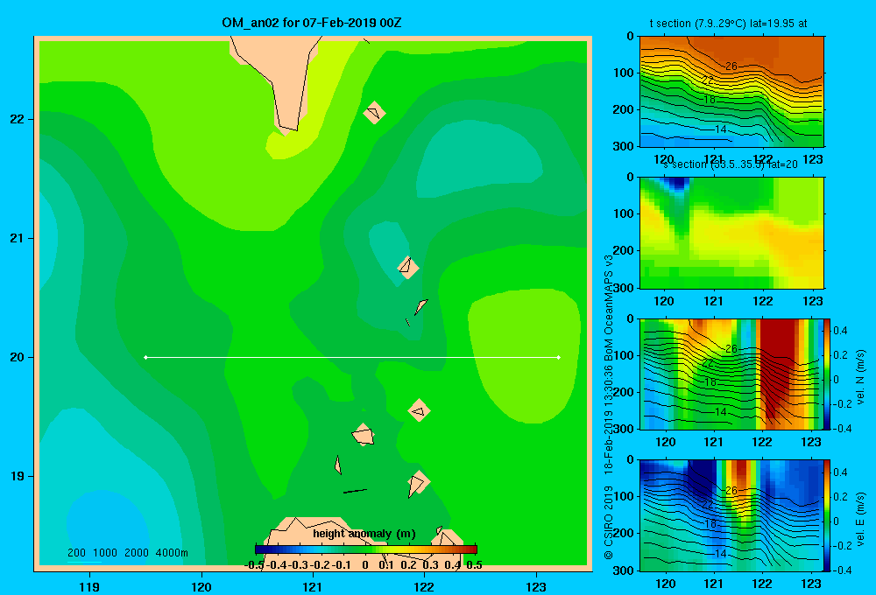
Task: Click the vertical CSIRO 2019 BoM OceanMAPS credit text
Action: [x=609, y=408]
